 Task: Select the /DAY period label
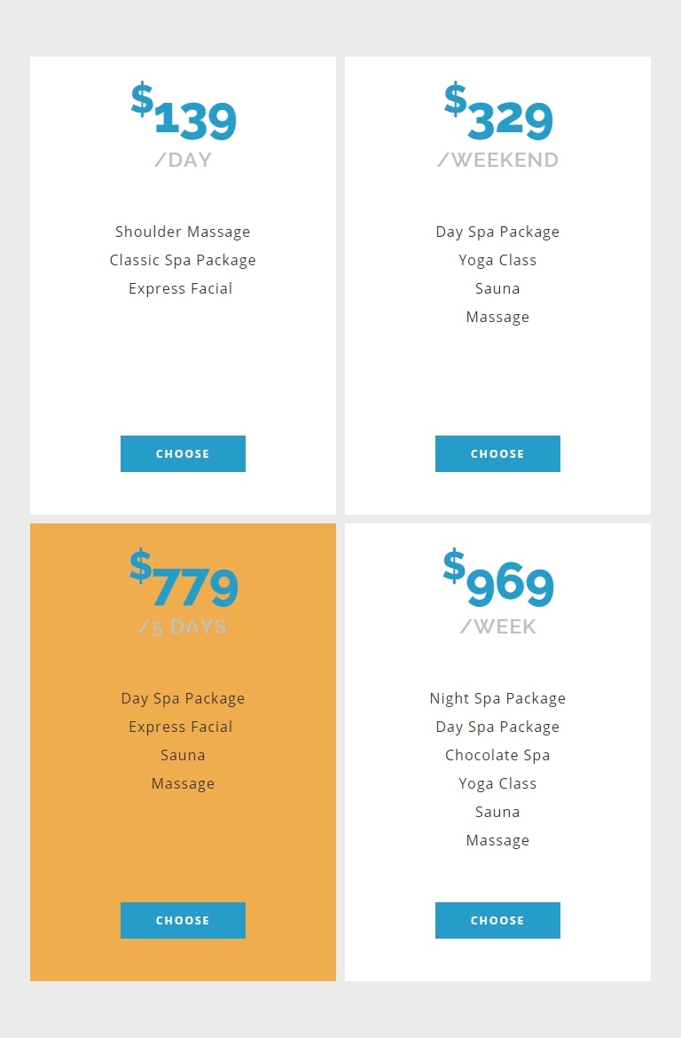tap(183, 161)
